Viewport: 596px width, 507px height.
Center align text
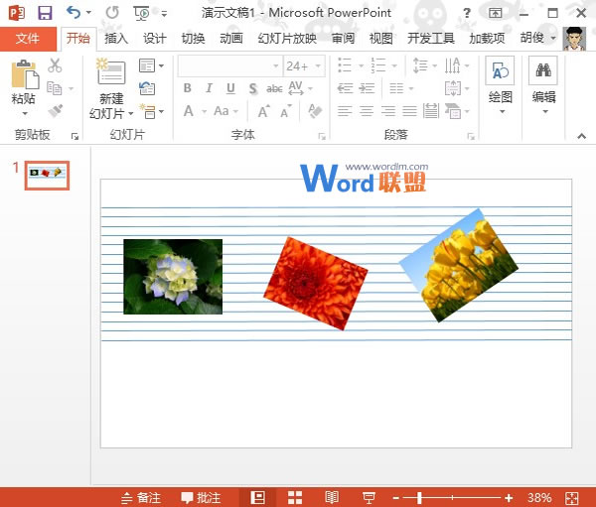point(367,111)
